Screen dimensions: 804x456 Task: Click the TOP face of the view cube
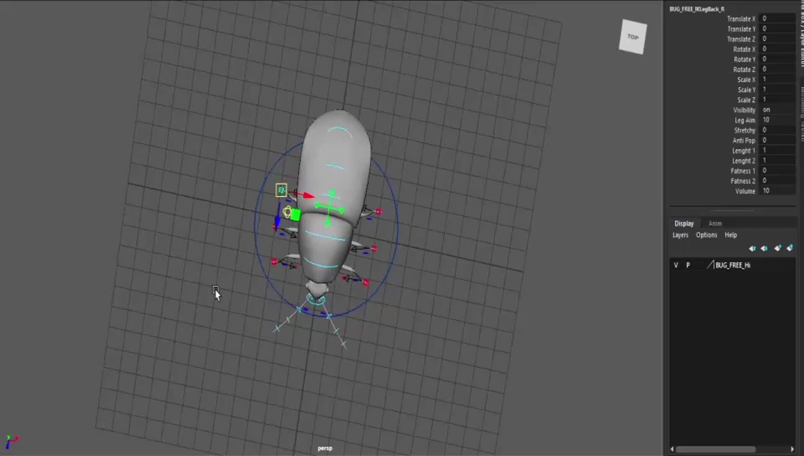click(x=633, y=37)
